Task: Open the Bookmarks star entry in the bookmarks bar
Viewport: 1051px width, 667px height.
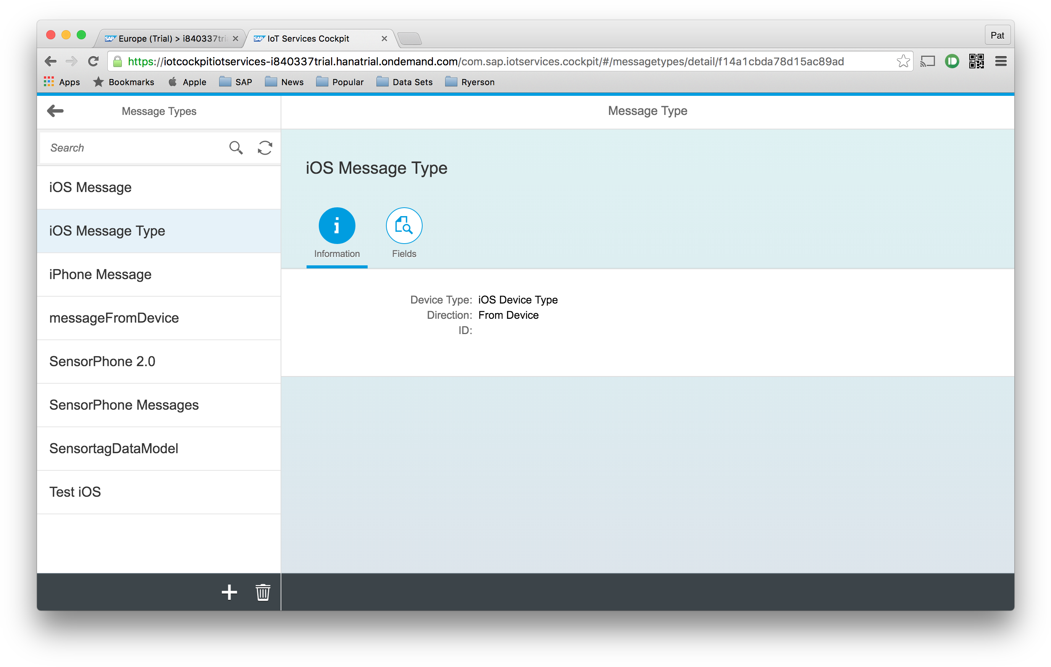Action: click(124, 82)
